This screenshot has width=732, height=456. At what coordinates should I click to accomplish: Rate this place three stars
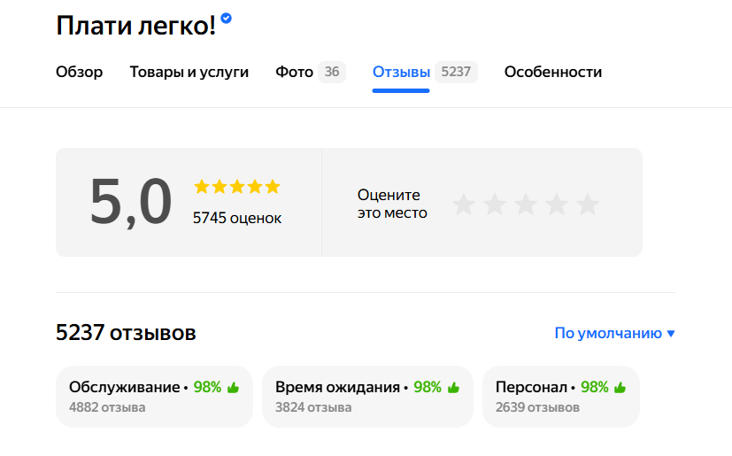coord(526,205)
